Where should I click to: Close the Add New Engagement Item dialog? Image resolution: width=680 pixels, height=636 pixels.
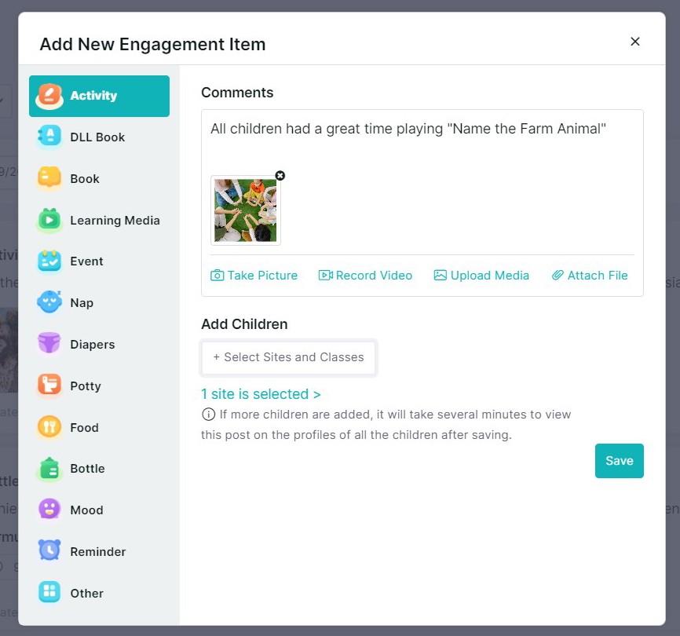pyautogui.click(x=635, y=42)
